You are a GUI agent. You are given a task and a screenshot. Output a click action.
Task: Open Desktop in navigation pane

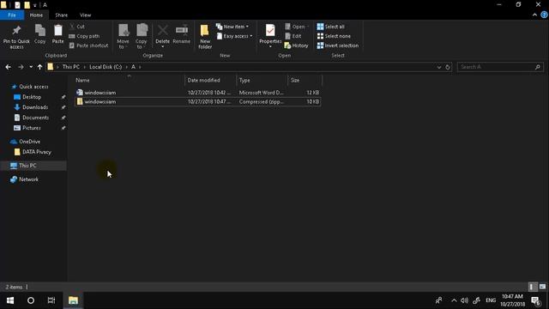pos(32,97)
